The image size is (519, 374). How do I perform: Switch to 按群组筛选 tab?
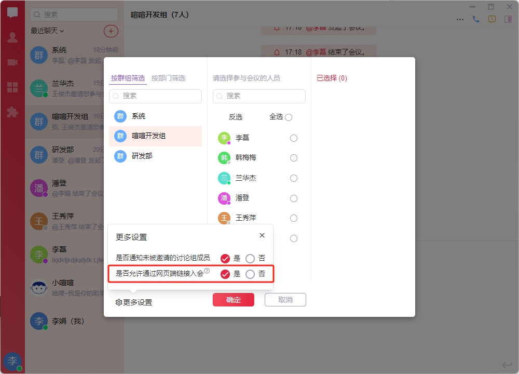(x=128, y=78)
